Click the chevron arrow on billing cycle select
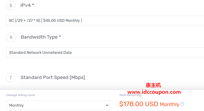The height and width of the screenshot is (111, 204). pyautogui.click(x=107, y=105)
